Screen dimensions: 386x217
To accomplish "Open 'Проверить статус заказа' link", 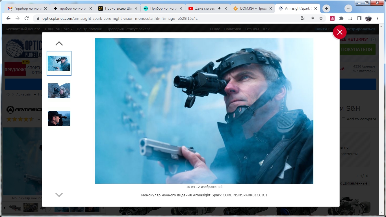I will 128,29.
